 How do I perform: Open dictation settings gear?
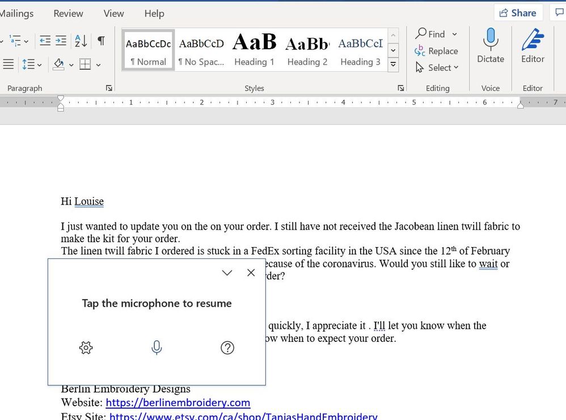[x=86, y=348]
